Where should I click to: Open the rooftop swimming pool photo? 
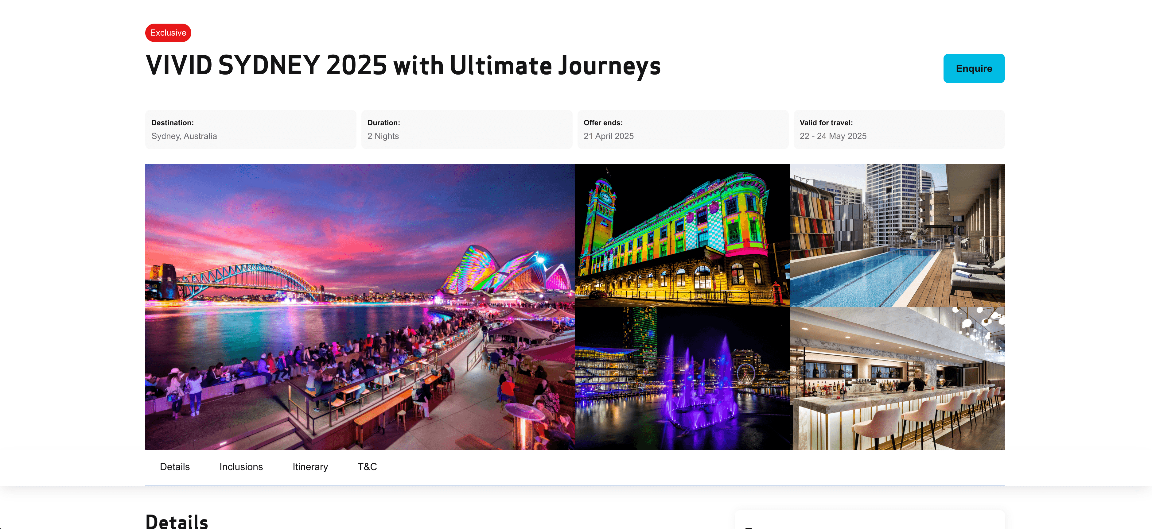897,235
